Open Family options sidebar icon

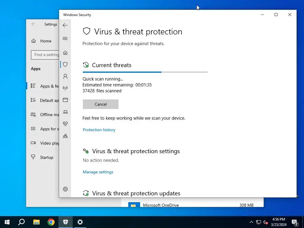point(65,136)
